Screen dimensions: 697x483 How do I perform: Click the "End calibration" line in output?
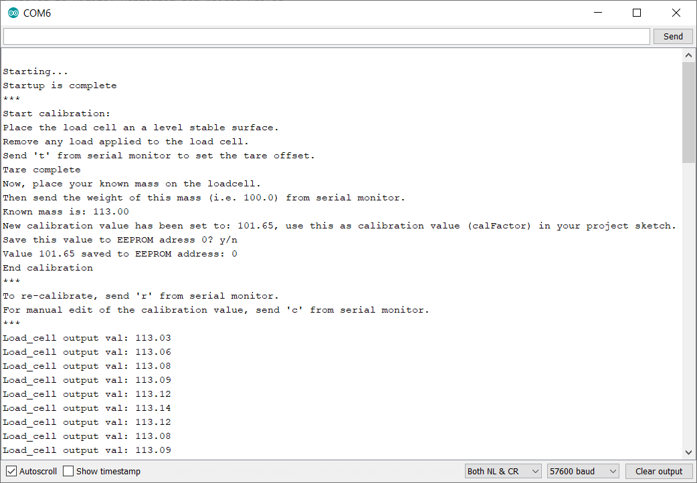(x=47, y=267)
